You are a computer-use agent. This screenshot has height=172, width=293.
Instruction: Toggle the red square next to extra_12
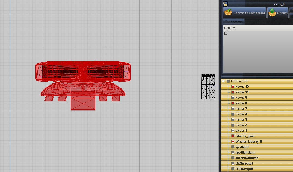pyautogui.click(x=233, y=87)
